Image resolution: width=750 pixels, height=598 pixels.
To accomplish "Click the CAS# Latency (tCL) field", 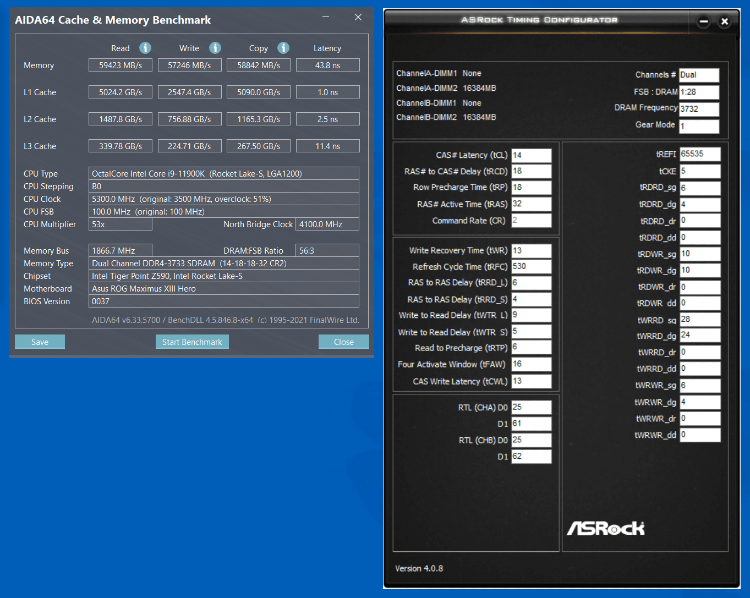I will pos(532,155).
